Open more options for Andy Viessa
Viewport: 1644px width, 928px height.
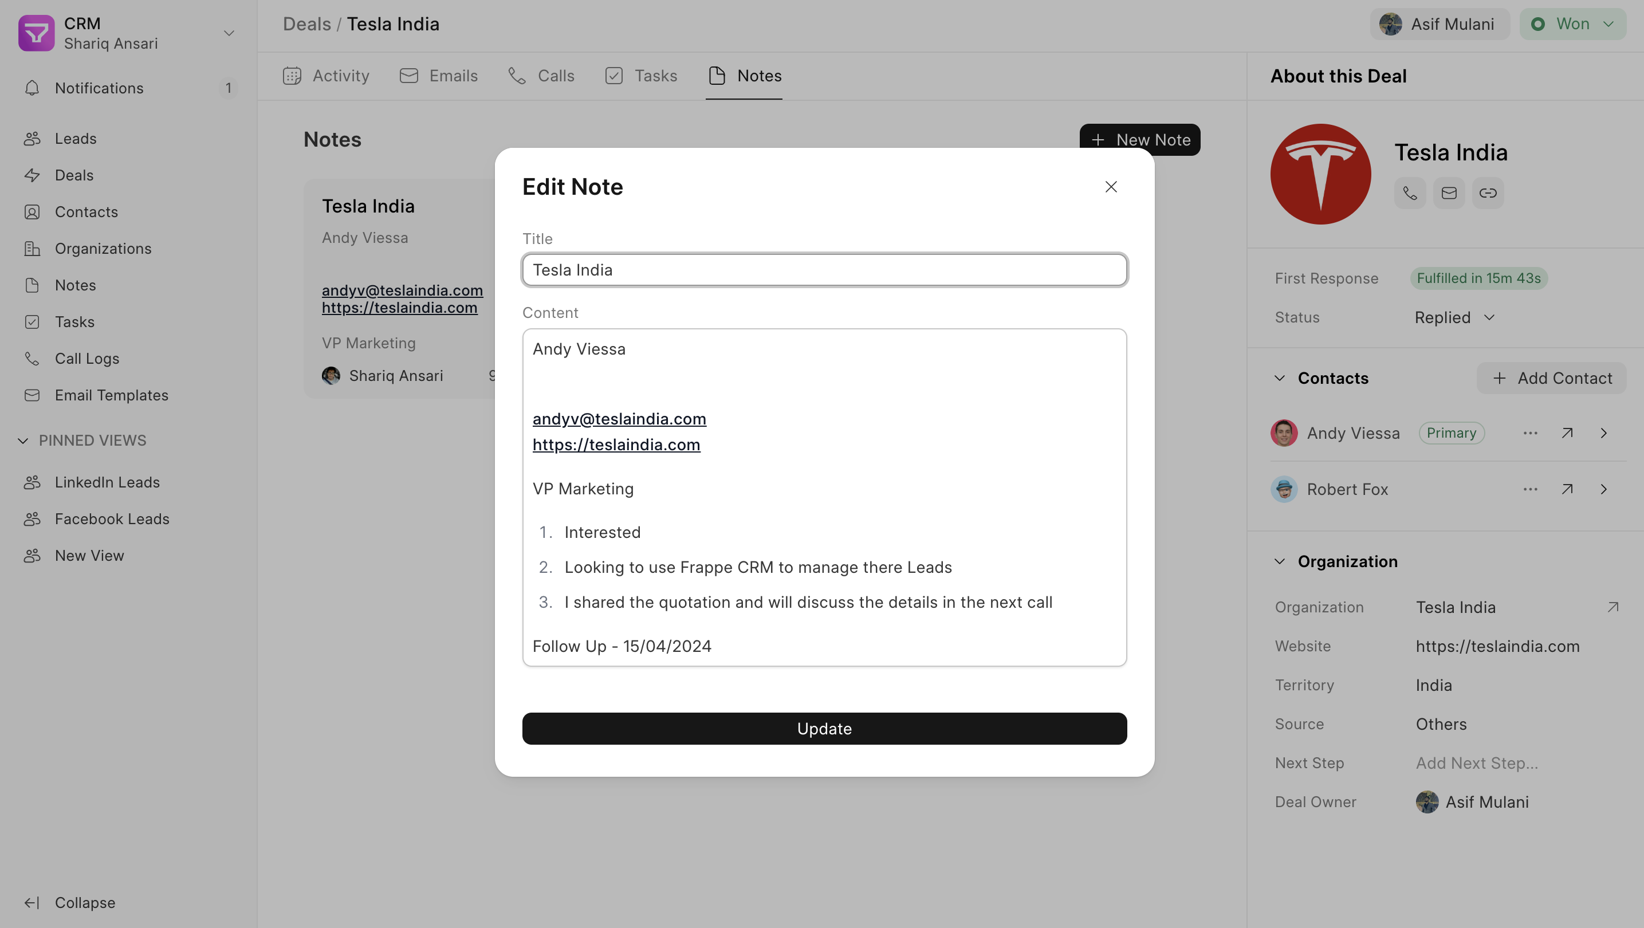(1531, 434)
